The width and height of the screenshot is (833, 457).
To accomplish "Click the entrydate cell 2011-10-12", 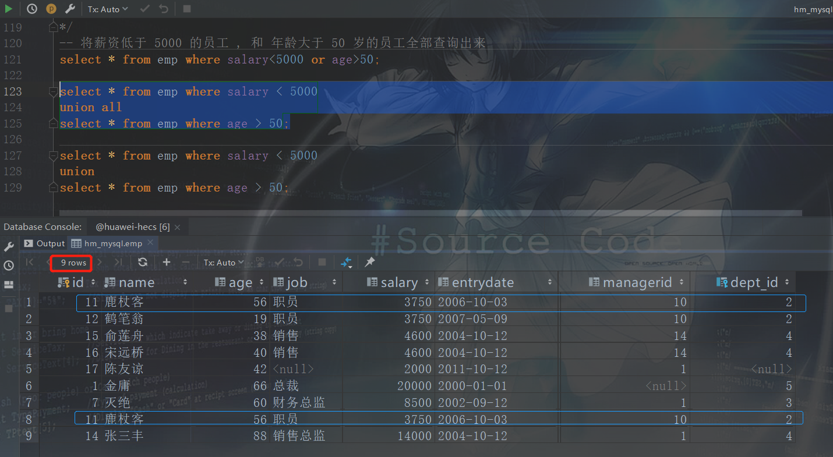I will [472, 369].
